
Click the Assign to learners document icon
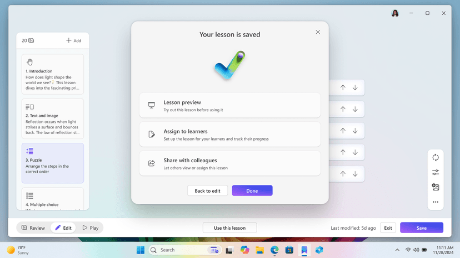[151, 135]
